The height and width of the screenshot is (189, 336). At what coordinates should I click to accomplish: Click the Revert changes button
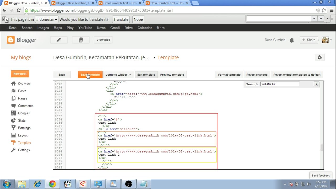(257, 75)
